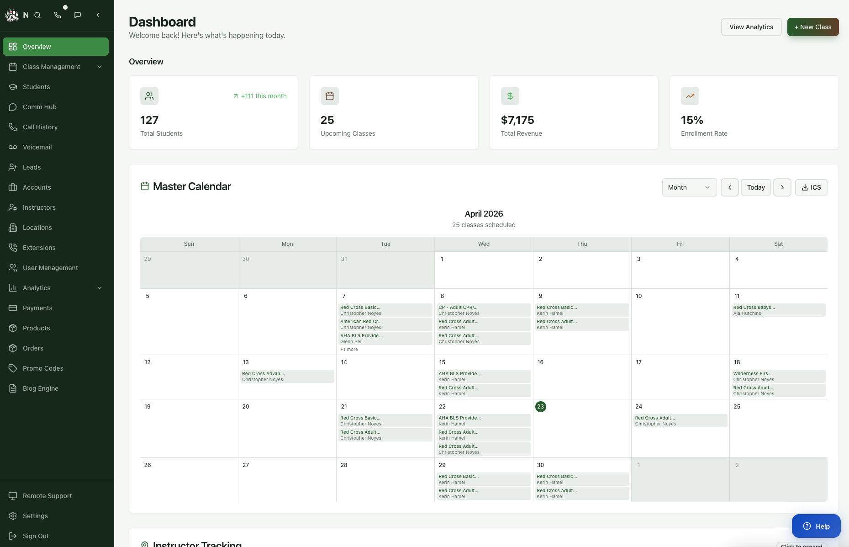849x547 pixels.
Task: Click View Analytics
Action: pyautogui.click(x=751, y=27)
